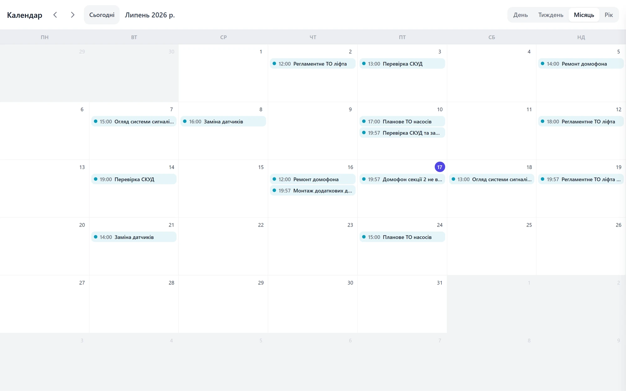Click the Липень 2026 р. month title
Viewport: 626px width, 391px height.
(x=150, y=15)
